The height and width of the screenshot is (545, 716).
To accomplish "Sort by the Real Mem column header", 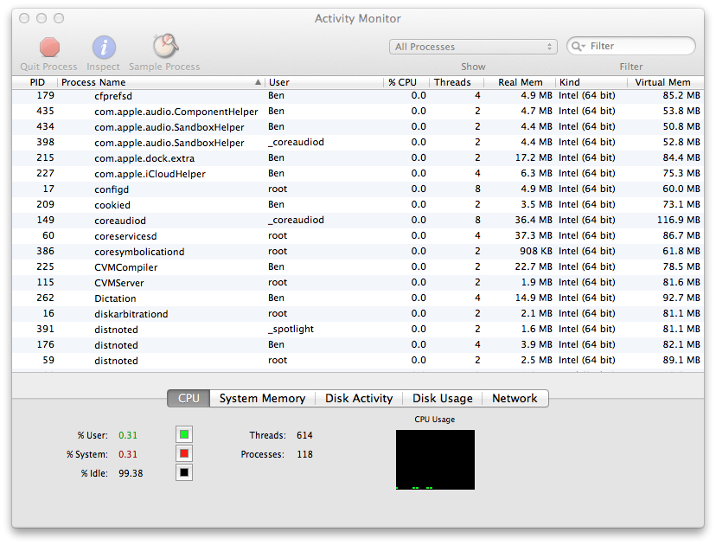I will (520, 82).
